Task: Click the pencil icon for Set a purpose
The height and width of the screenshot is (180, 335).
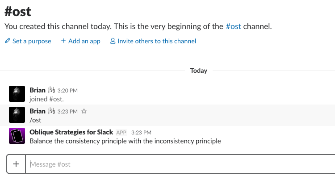Action: tap(7, 41)
